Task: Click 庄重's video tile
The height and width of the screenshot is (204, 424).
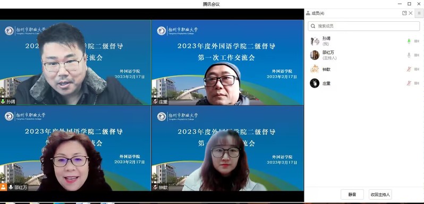Action: coord(227,62)
